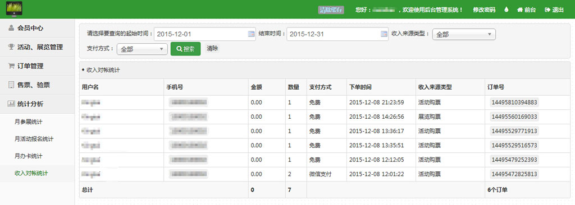Click the green 搜索 button
Viewport: 575px width, 205px height.
(x=185, y=49)
